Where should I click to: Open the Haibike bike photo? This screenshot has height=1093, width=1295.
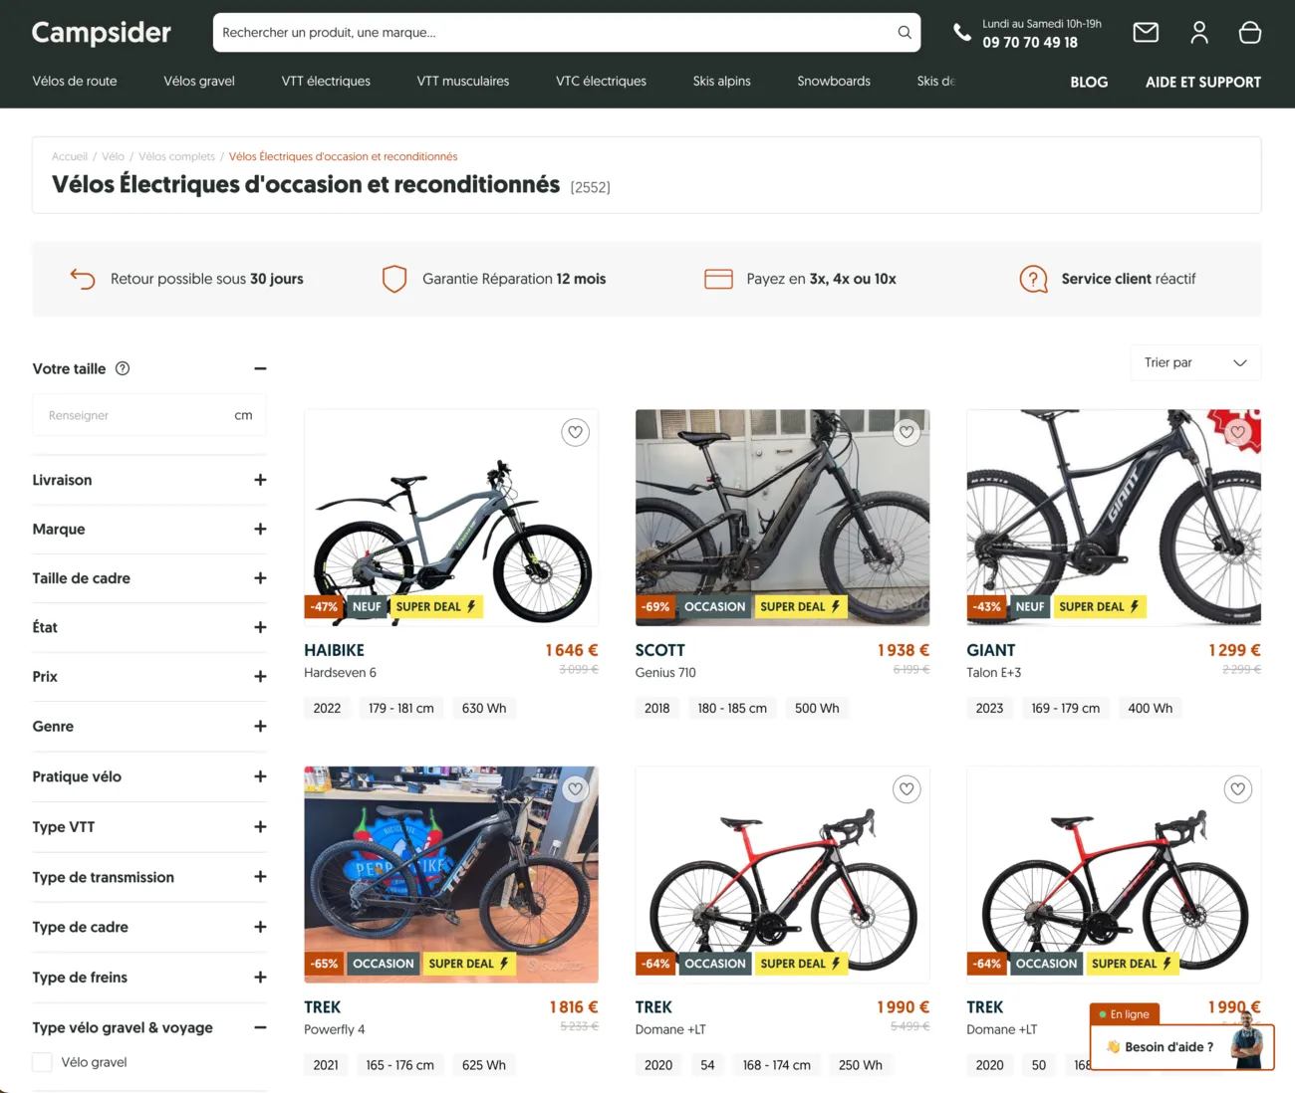click(x=451, y=518)
